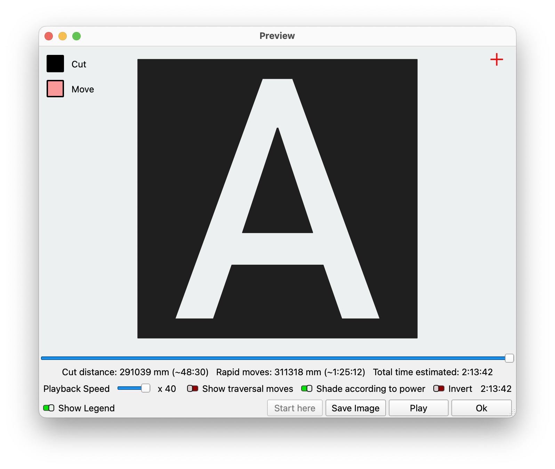This screenshot has width=555, height=469.
Task: Click the window resize grip in corner
Action: [x=513, y=413]
